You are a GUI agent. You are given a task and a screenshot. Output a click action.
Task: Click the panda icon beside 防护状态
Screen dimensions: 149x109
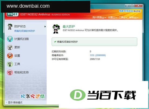(10, 26)
